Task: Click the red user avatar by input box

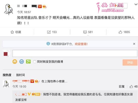Action: [x=6, y=54]
